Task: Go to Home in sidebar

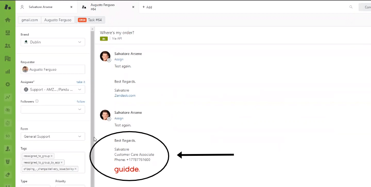Action: tap(8, 20)
